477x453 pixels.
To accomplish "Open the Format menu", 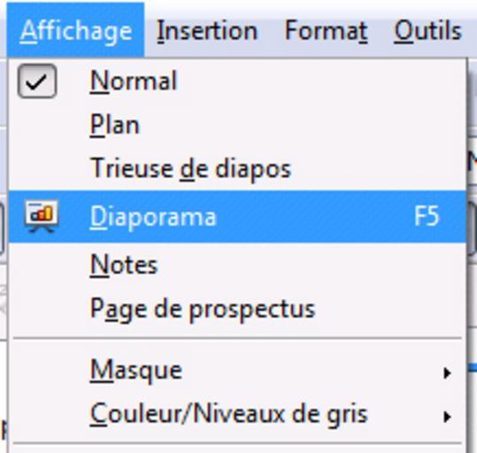I will (326, 30).
